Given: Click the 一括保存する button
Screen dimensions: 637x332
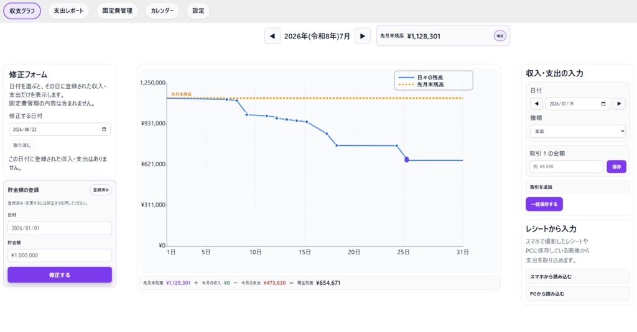Looking at the screenshot, I should [x=544, y=204].
